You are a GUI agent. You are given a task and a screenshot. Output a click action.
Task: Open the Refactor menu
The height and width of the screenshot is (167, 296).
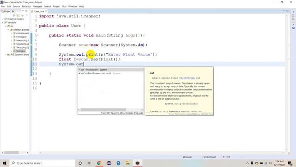coord(26,6)
